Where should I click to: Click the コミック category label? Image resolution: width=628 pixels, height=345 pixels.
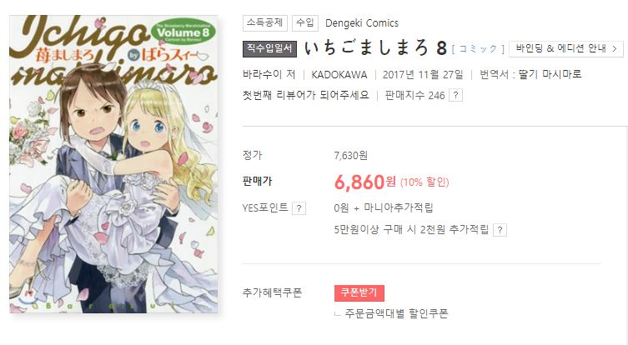(478, 49)
